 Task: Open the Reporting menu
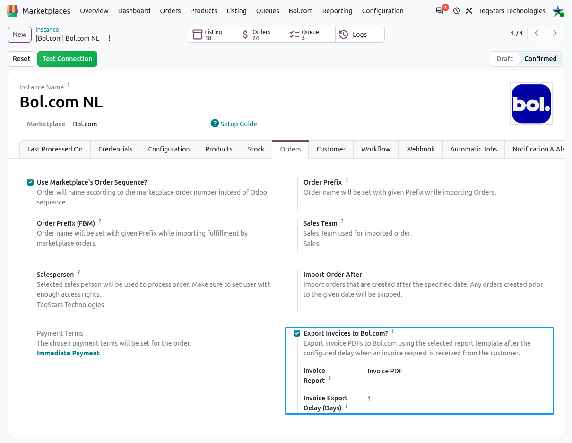click(337, 10)
